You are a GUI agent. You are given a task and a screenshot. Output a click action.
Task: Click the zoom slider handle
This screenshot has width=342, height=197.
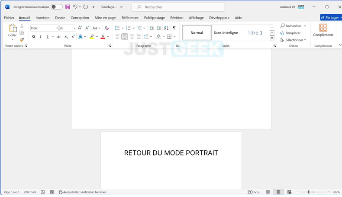click(x=308, y=192)
